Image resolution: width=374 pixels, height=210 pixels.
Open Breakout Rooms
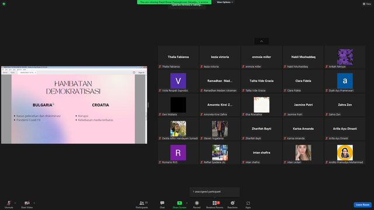click(x=214, y=204)
